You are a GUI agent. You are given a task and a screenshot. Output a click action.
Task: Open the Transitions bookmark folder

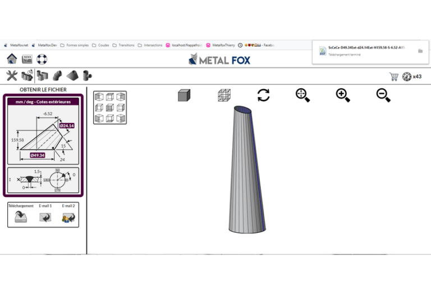(x=123, y=45)
